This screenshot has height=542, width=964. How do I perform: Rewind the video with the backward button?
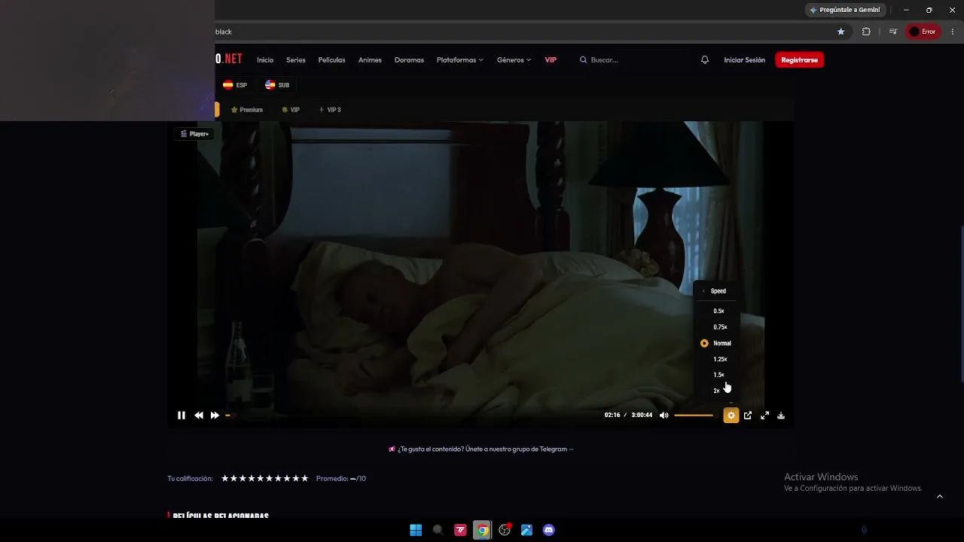[199, 416]
